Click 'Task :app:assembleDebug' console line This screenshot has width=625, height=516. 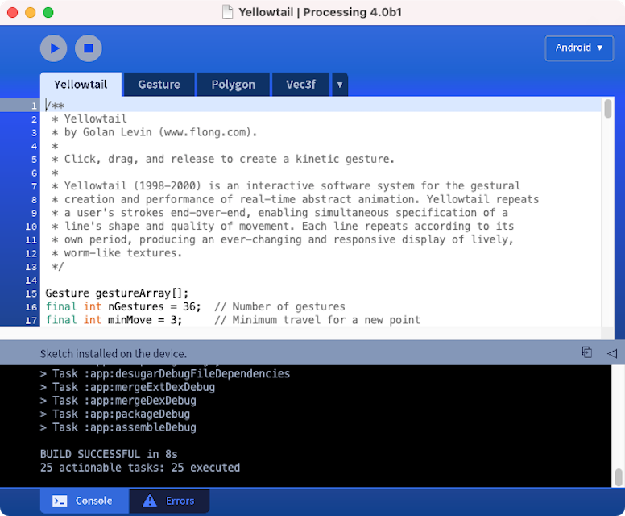click(118, 427)
